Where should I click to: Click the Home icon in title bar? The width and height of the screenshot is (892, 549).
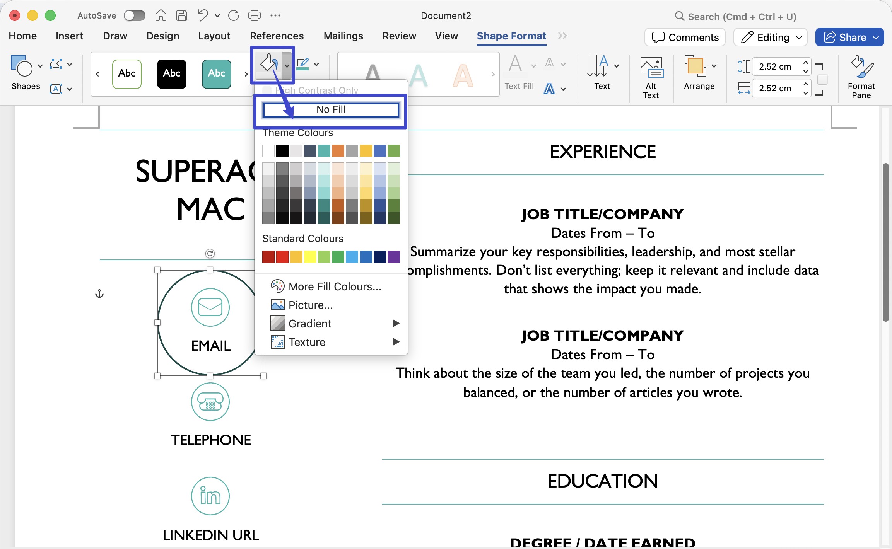click(161, 15)
